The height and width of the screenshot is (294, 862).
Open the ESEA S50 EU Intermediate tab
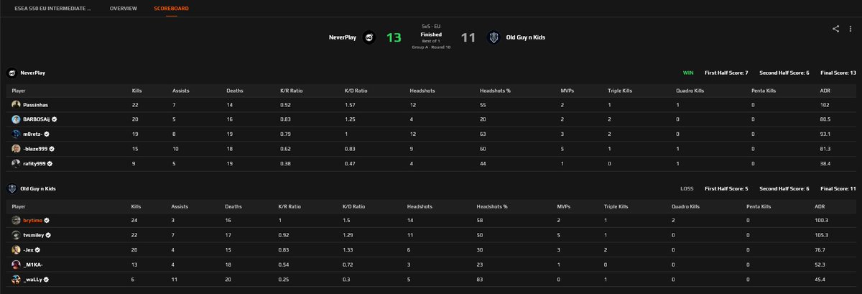pyautogui.click(x=53, y=8)
